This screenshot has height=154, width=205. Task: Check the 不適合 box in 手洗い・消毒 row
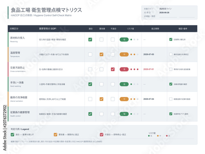tap(113, 84)
